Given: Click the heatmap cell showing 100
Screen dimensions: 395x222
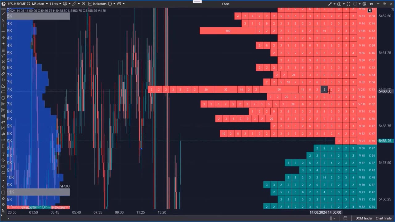Looking at the screenshot, I should [x=228, y=31].
